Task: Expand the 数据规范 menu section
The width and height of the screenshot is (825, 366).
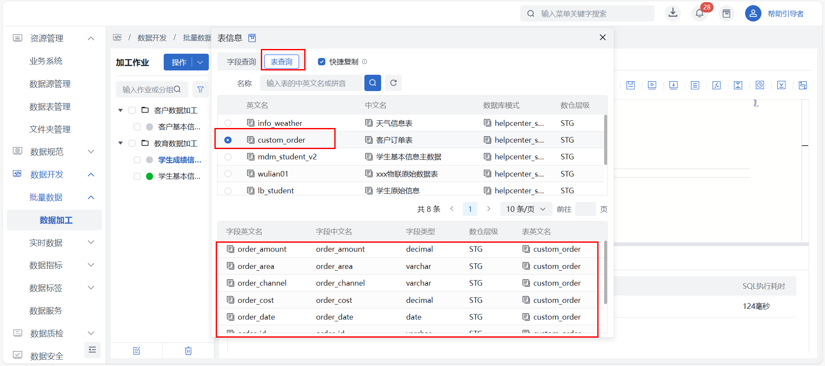Action: click(x=91, y=151)
